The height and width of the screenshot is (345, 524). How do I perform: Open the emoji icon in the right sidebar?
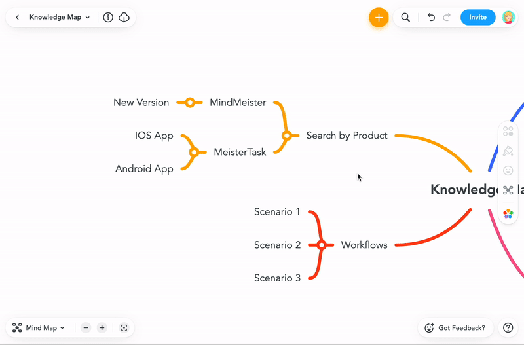(508, 170)
